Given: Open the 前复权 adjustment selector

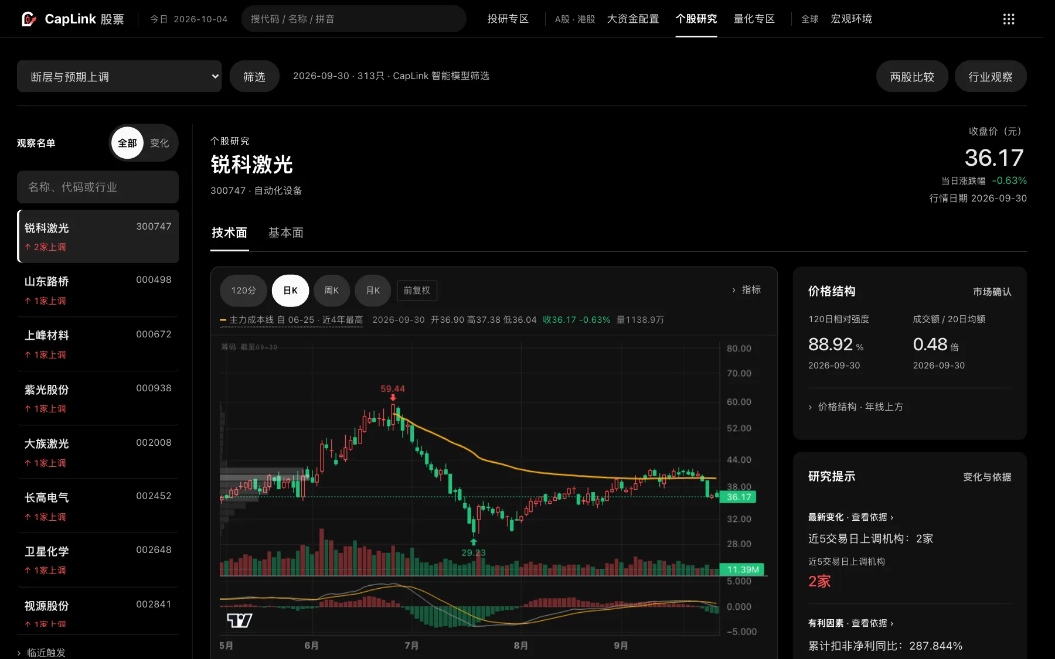Looking at the screenshot, I should point(417,291).
